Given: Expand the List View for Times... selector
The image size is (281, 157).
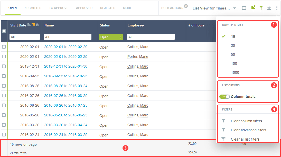Looking at the screenshot, I should [x=214, y=8].
